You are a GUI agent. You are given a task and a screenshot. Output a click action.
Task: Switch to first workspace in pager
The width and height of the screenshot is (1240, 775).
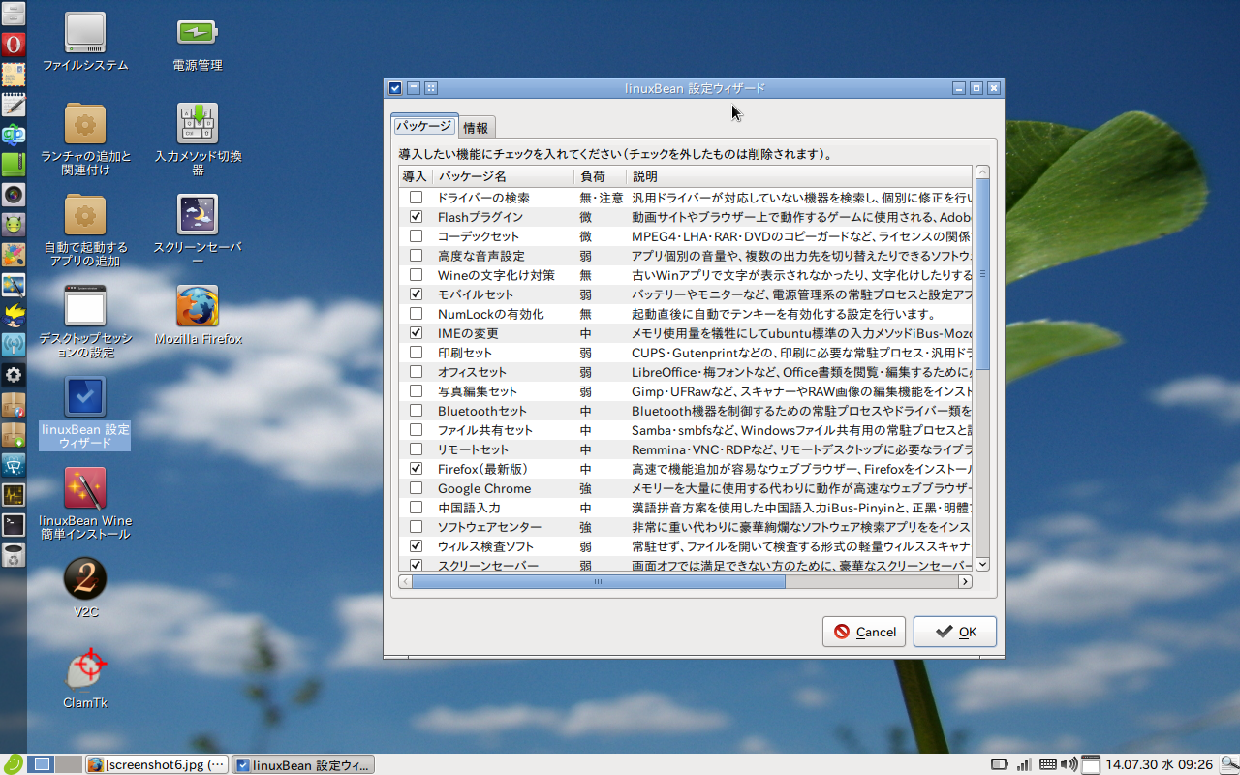pos(41,764)
